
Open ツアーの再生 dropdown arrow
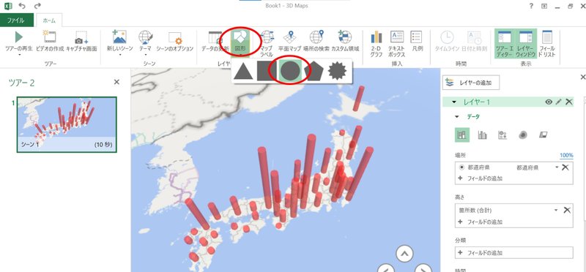click(19, 55)
